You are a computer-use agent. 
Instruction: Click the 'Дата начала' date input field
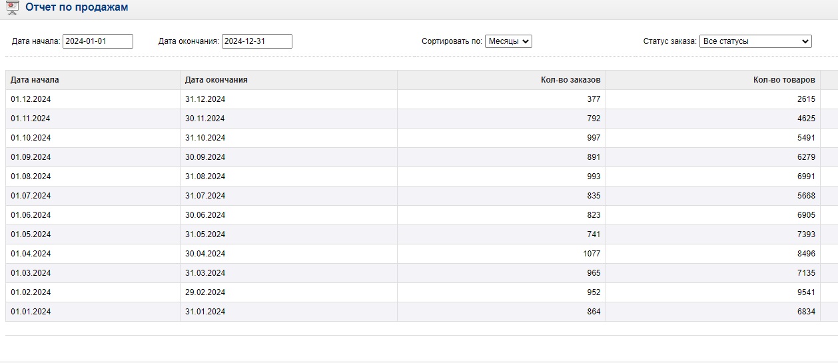[98, 41]
